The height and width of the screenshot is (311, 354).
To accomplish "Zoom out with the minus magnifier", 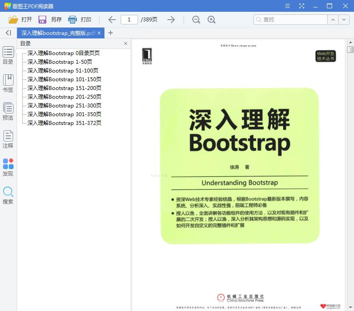I will click(x=196, y=20).
